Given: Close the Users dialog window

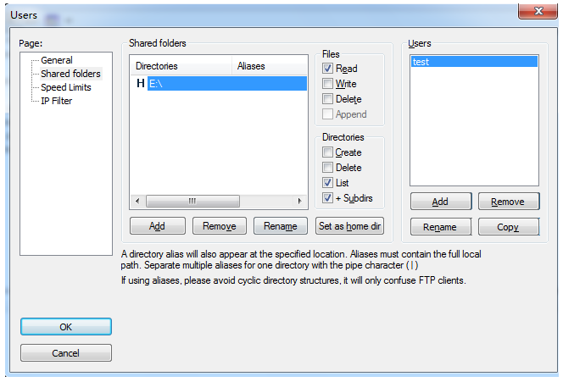Looking at the screenshot, I should pyautogui.click(x=538, y=11).
